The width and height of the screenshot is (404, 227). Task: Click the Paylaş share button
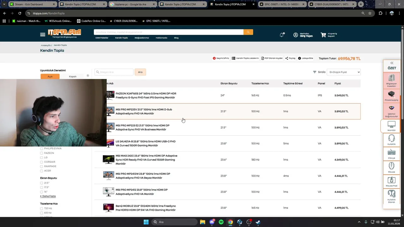pos(290,58)
